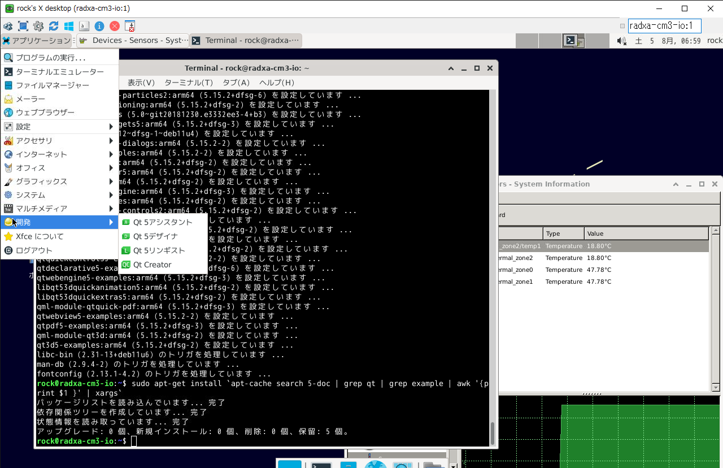Image resolution: width=723 pixels, height=468 pixels.
Task: Click the refresh screen toolbar icon
Action: click(x=54, y=26)
